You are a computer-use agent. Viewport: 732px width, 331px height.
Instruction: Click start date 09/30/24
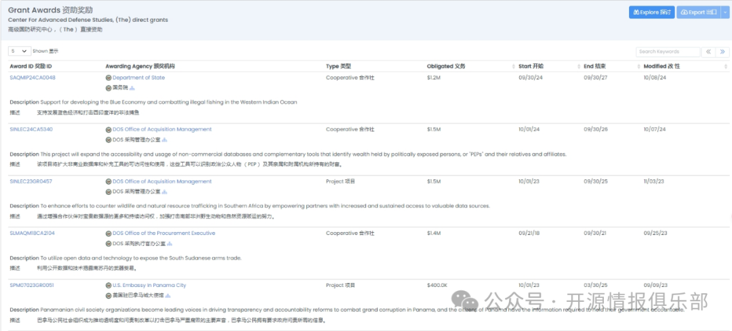(x=529, y=78)
